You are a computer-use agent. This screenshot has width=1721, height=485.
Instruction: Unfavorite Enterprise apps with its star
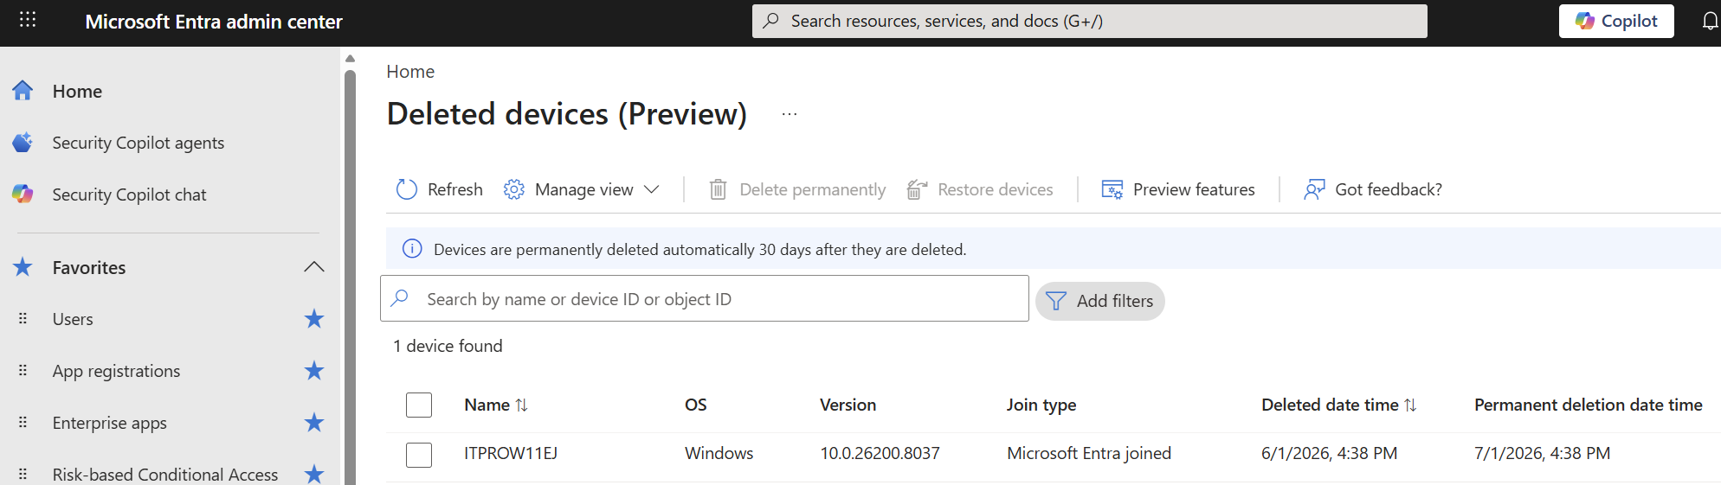click(314, 423)
